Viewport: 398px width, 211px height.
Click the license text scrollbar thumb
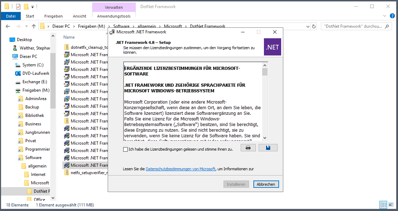265,72
